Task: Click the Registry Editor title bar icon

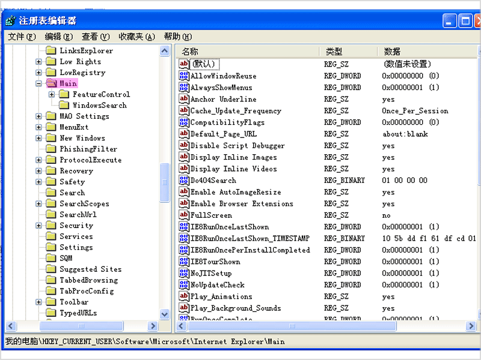Action: pyautogui.click(x=10, y=20)
